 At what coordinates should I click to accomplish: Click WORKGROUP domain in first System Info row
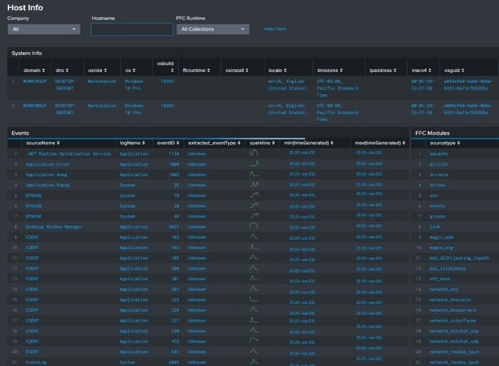click(x=35, y=81)
